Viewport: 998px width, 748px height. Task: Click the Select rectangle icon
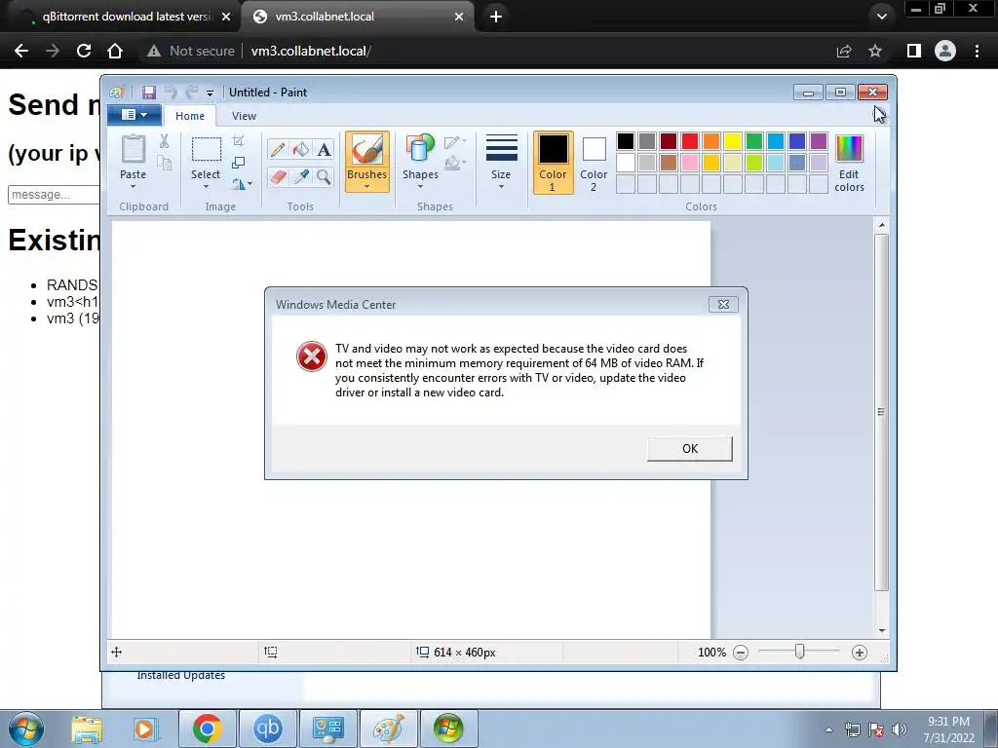click(x=207, y=149)
